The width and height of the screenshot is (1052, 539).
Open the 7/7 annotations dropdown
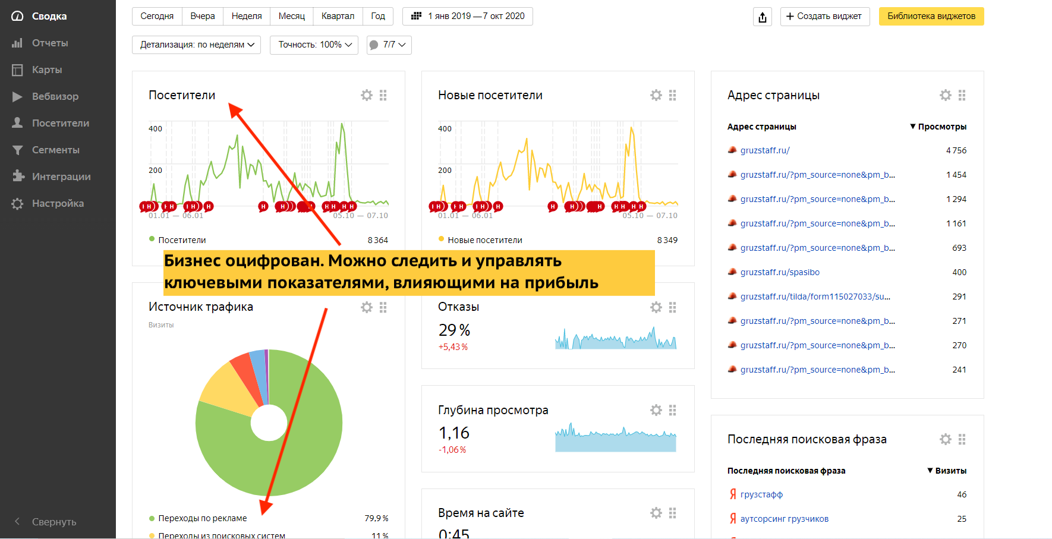coord(389,45)
